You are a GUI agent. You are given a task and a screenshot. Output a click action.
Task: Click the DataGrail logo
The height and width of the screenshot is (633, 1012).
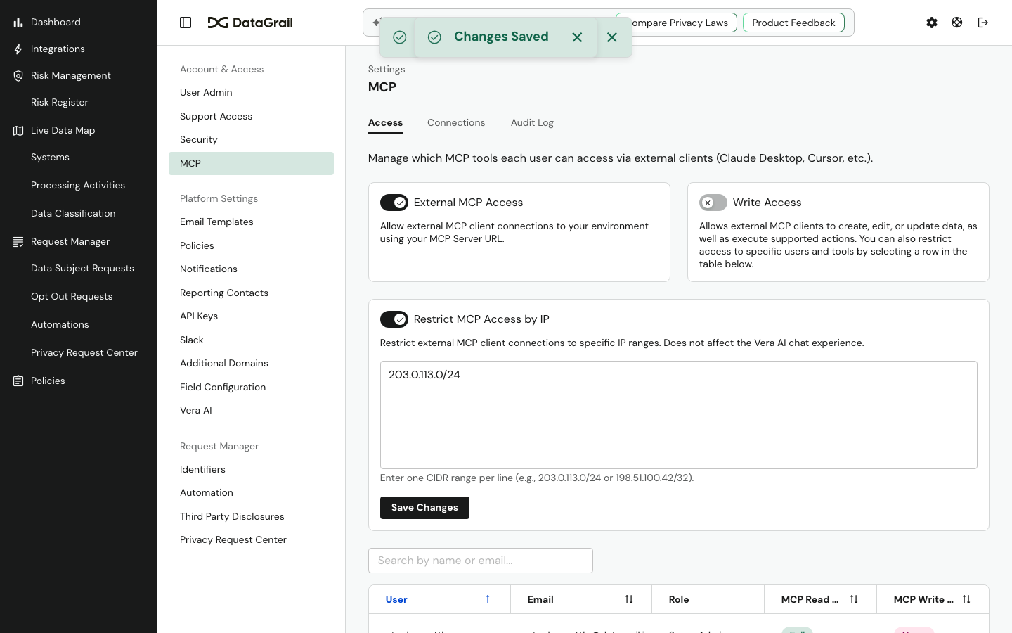tap(250, 23)
